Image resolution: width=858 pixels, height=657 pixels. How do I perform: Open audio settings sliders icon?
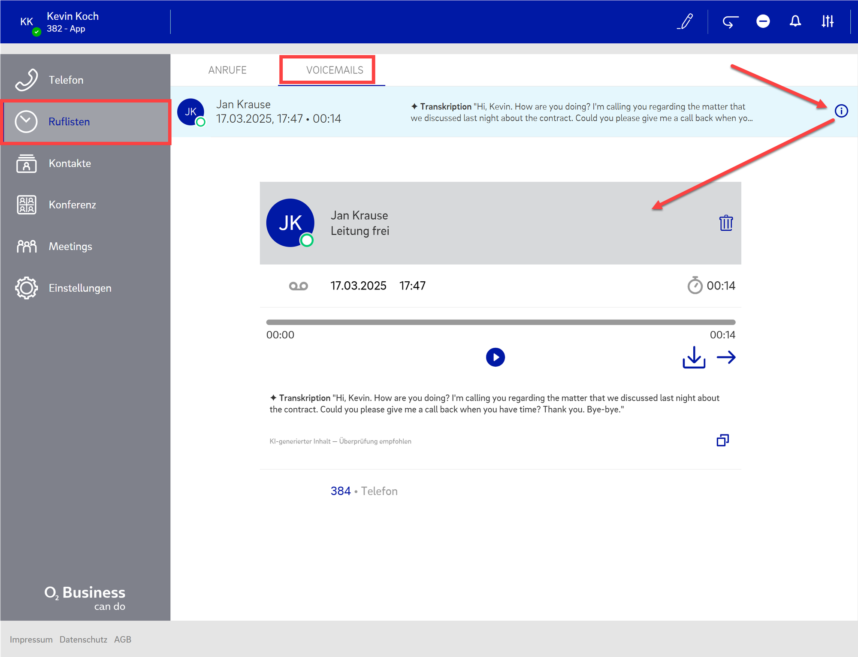(x=827, y=21)
